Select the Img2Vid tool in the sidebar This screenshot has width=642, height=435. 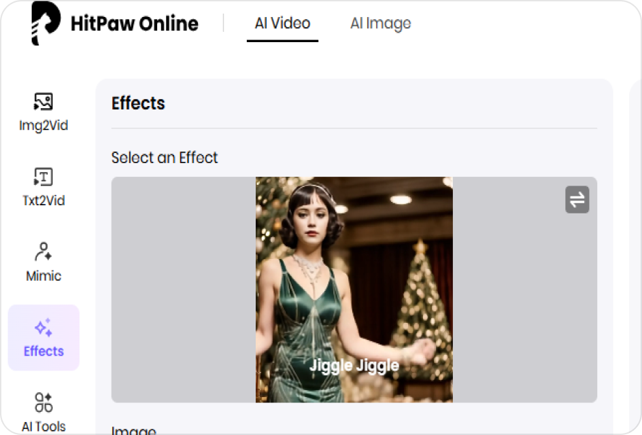44,112
